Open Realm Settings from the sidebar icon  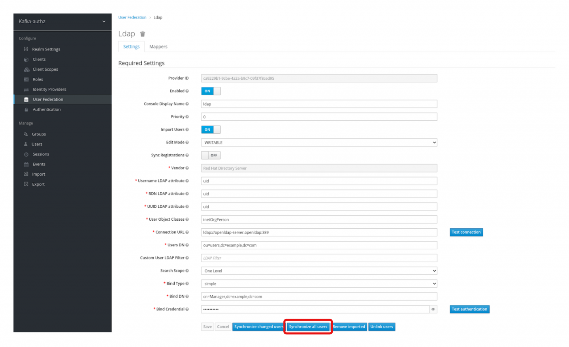[26, 49]
